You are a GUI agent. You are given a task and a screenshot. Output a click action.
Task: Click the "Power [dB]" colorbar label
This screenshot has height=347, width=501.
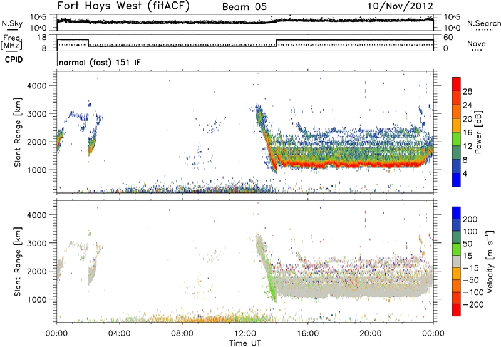[478, 132]
